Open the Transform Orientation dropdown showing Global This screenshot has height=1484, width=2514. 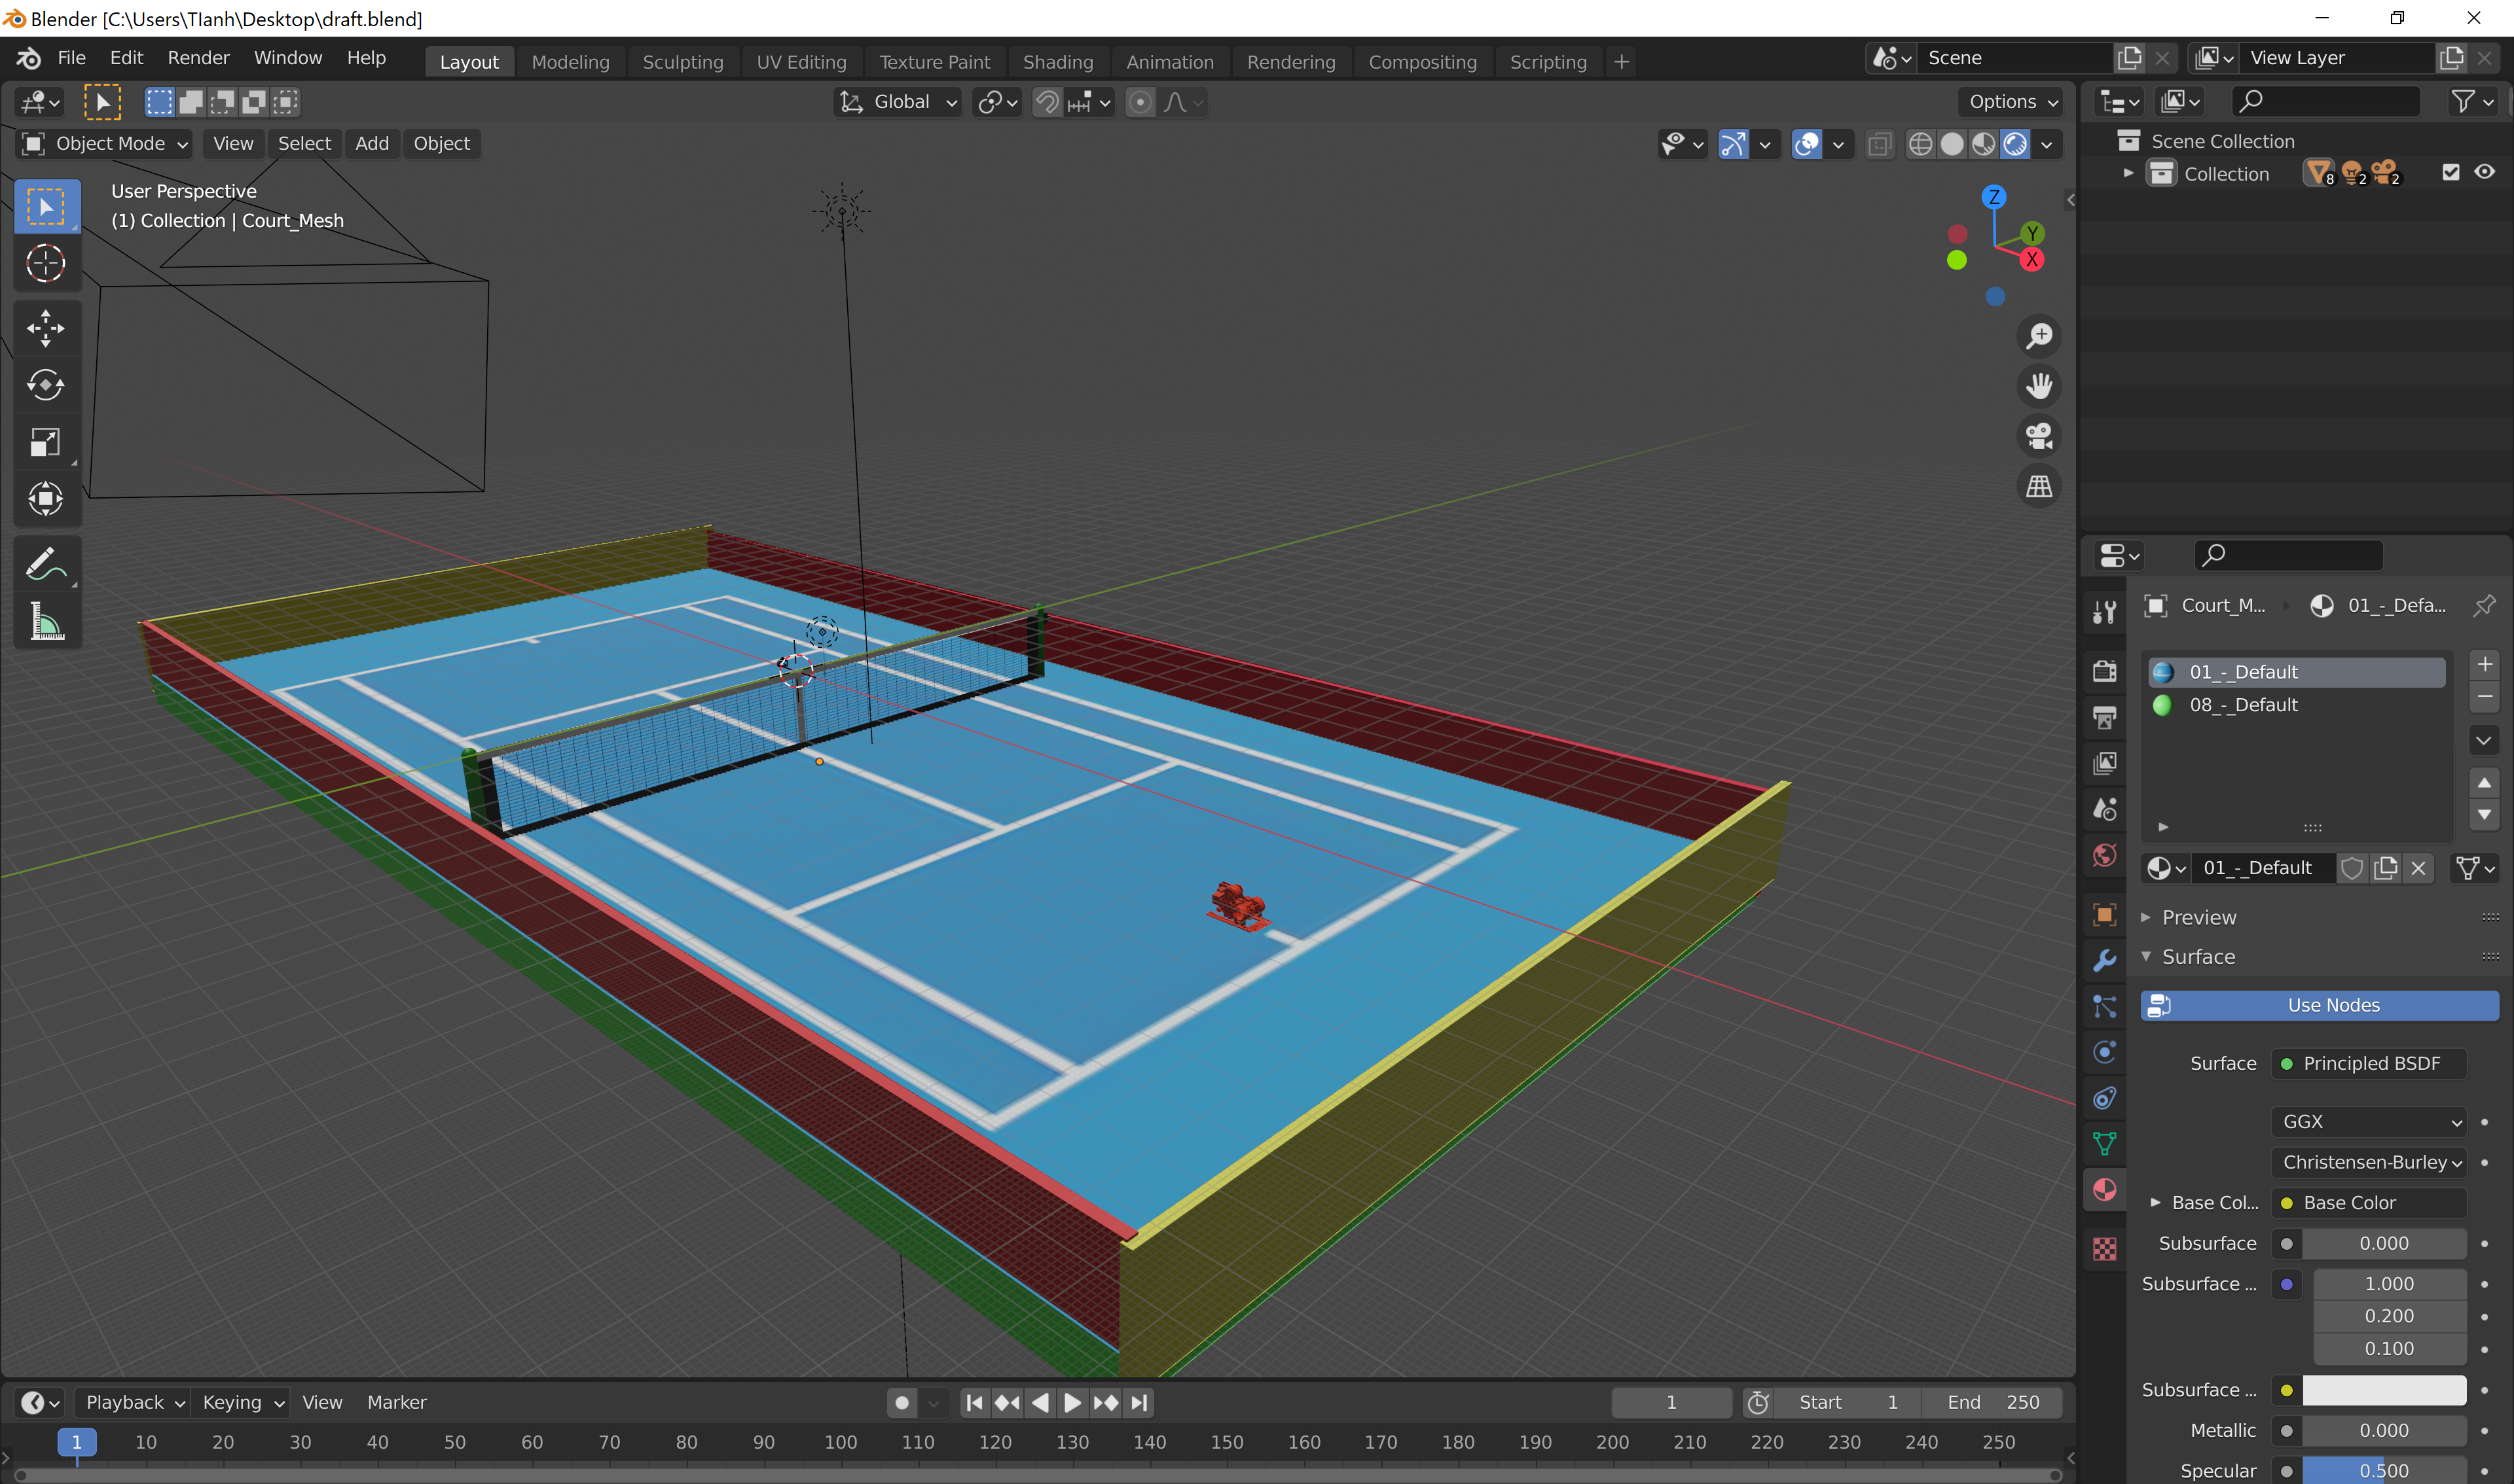(898, 102)
